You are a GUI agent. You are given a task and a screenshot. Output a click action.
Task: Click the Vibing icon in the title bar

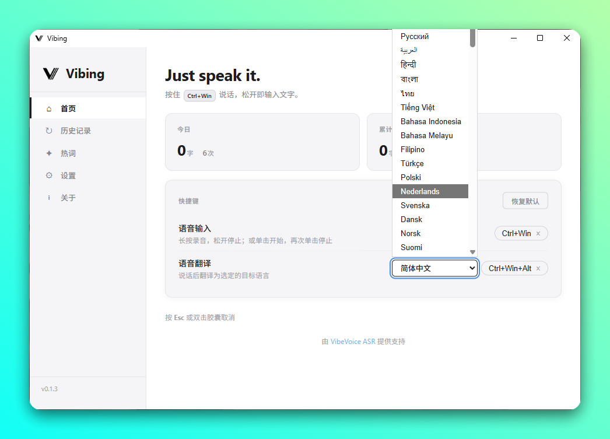[x=39, y=38]
